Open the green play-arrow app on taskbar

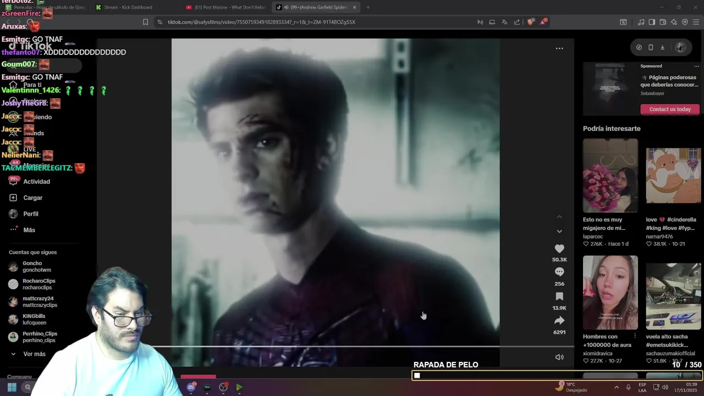point(239,387)
